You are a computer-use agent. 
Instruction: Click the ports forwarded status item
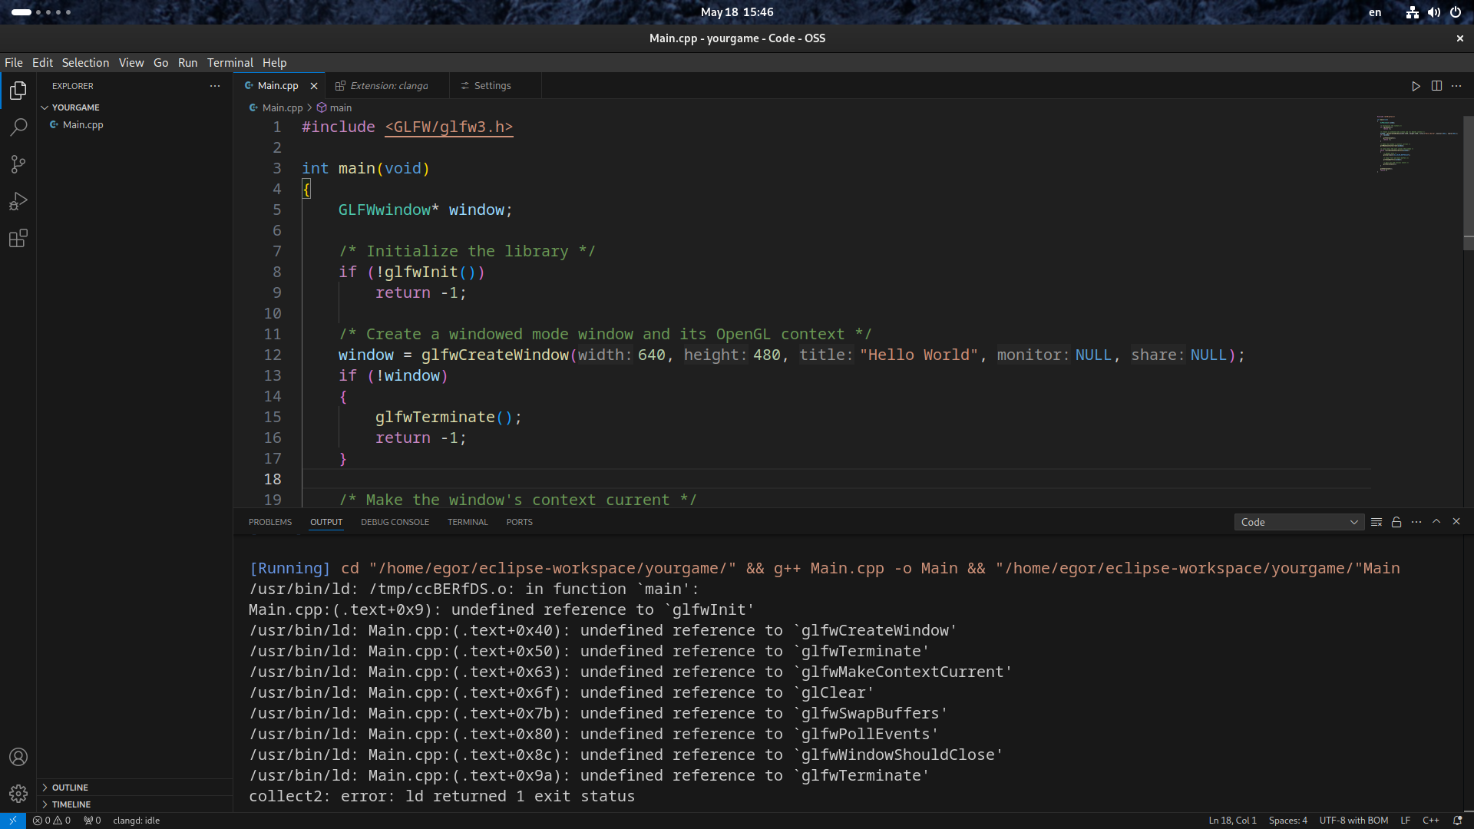pos(92,821)
